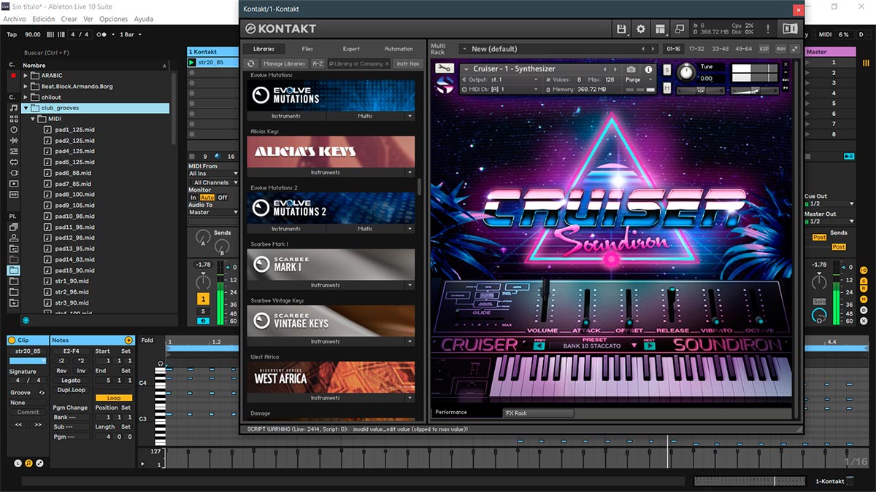Open the Crear menu
The image size is (876, 492).
point(69,19)
